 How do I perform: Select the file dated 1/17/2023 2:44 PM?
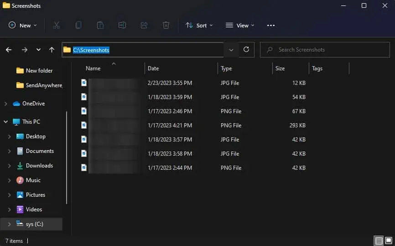pyautogui.click(x=193, y=167)
